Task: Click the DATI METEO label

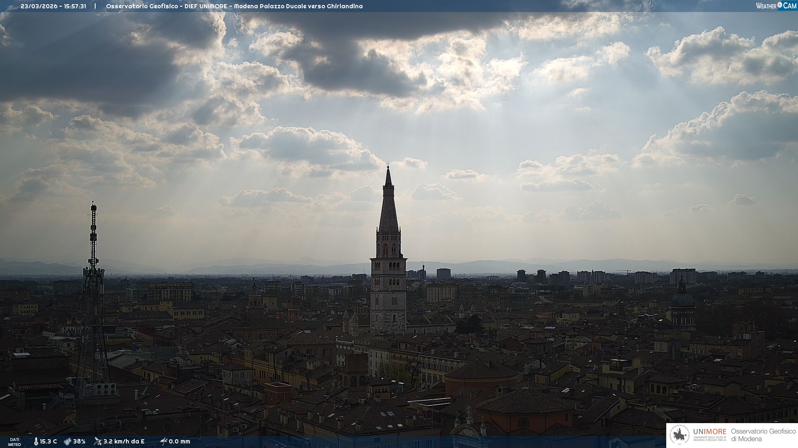Action: 15,442
